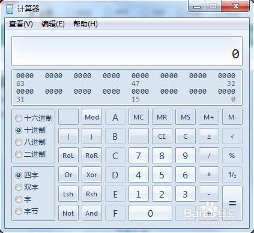This screenshot has width=254, height=233.
Task: Click the open parenthesis button
Action: click(x=68, y=136)
